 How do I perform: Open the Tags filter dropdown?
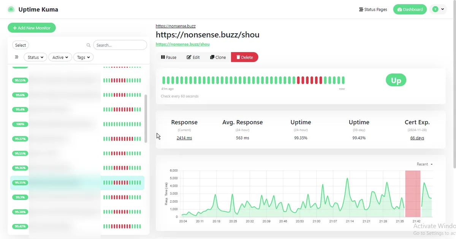coord(83,57)
